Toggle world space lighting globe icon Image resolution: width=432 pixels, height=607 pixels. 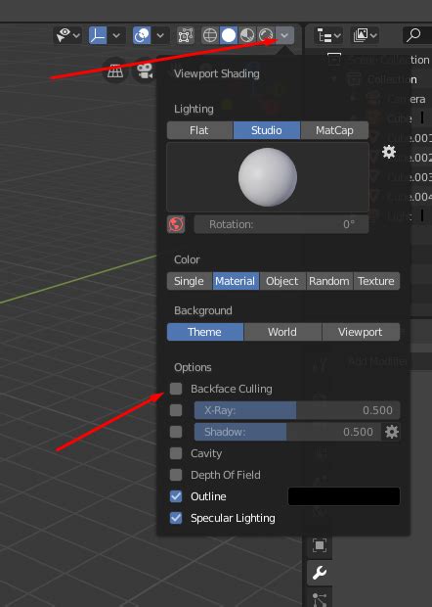pyautogui.click(x=176, y=224)
